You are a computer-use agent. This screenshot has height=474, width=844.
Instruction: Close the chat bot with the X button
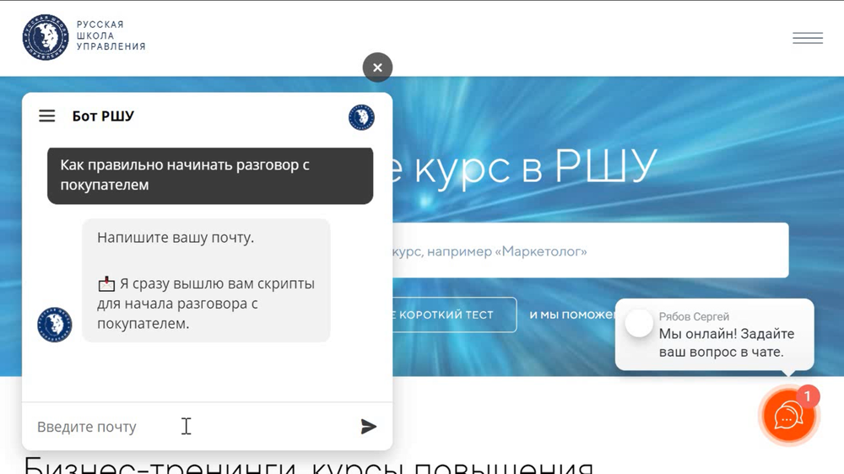[377, 67]
